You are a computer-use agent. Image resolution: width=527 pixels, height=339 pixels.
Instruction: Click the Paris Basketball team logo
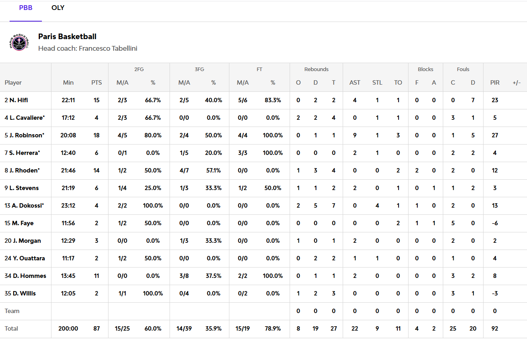[x=20, y=42]
